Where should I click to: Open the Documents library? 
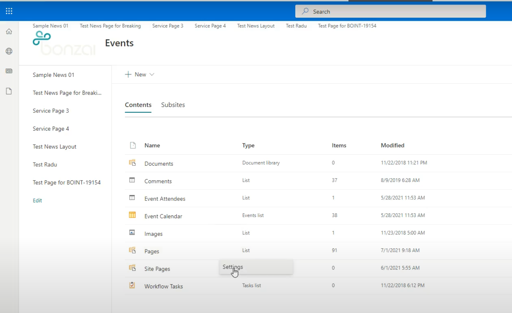click(159, 164)
